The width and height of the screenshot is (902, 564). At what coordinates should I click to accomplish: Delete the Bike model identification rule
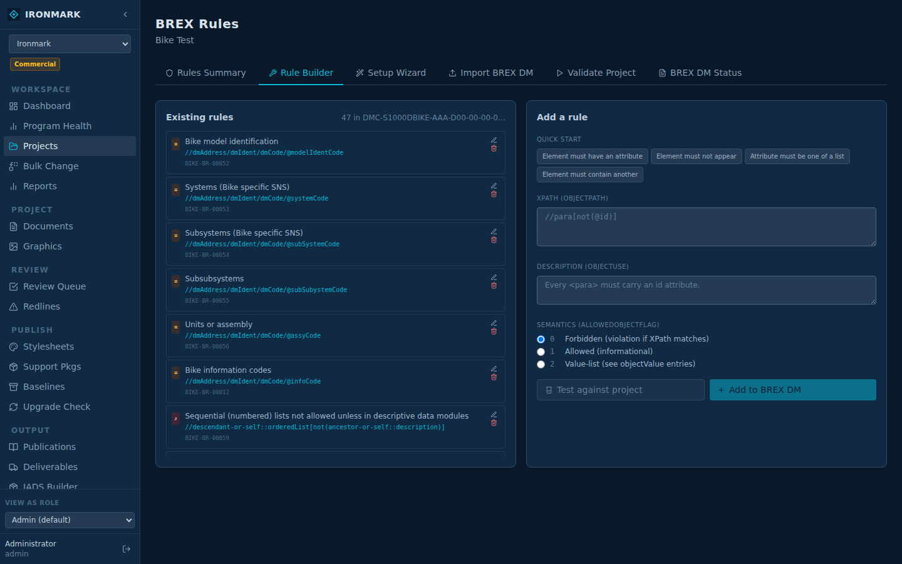click(494, 149)
